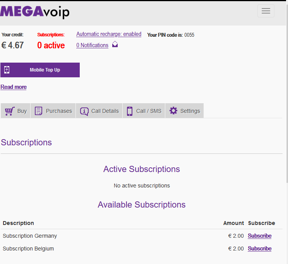
Task: Click the shopping cart Buy icon
Action: [10, 111]
